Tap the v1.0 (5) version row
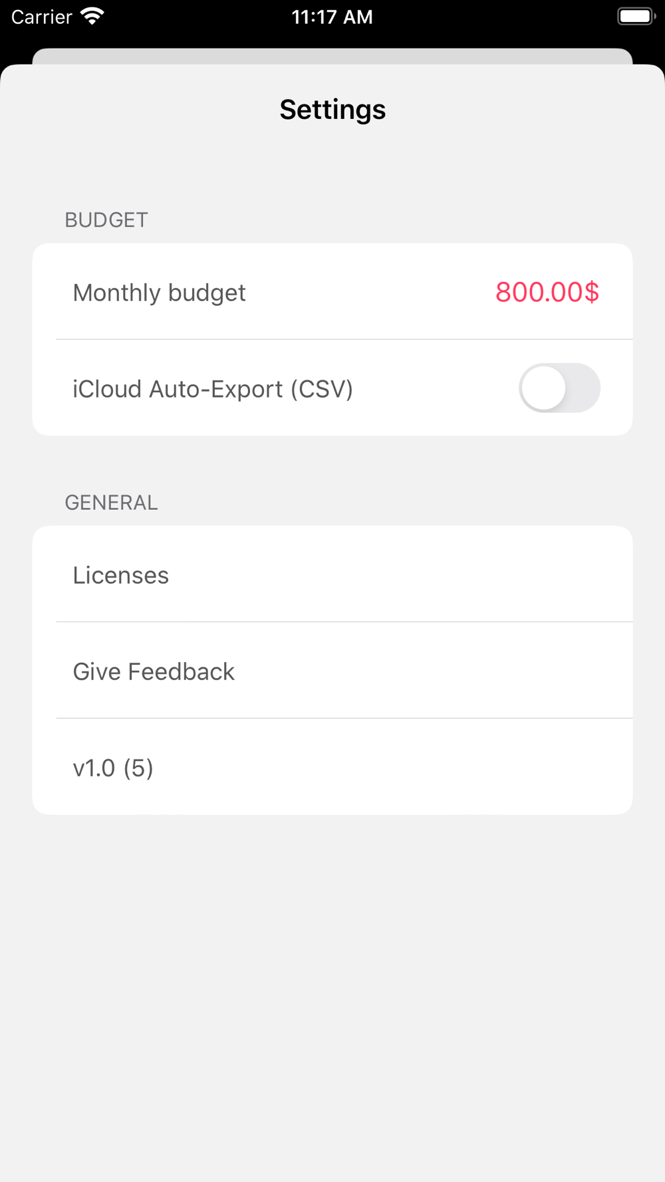665x1182 pixels. (332, 767)
